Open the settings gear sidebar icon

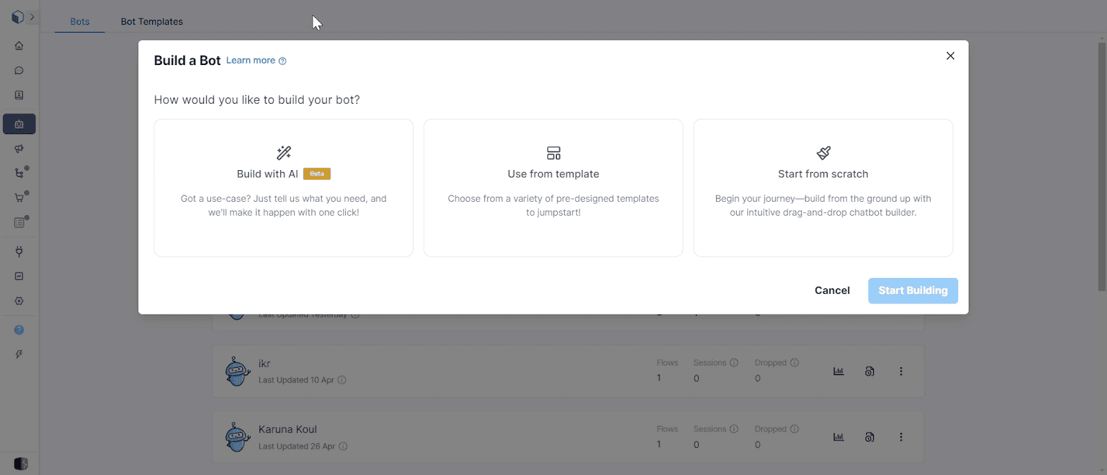(x=19, y=301)
